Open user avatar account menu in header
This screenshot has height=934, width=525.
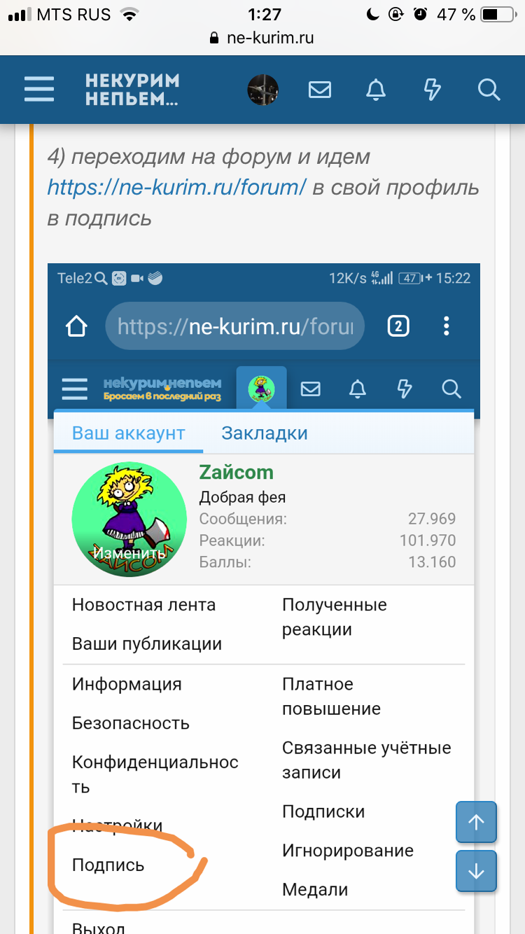pyautogui.click(x=263, y=90)
